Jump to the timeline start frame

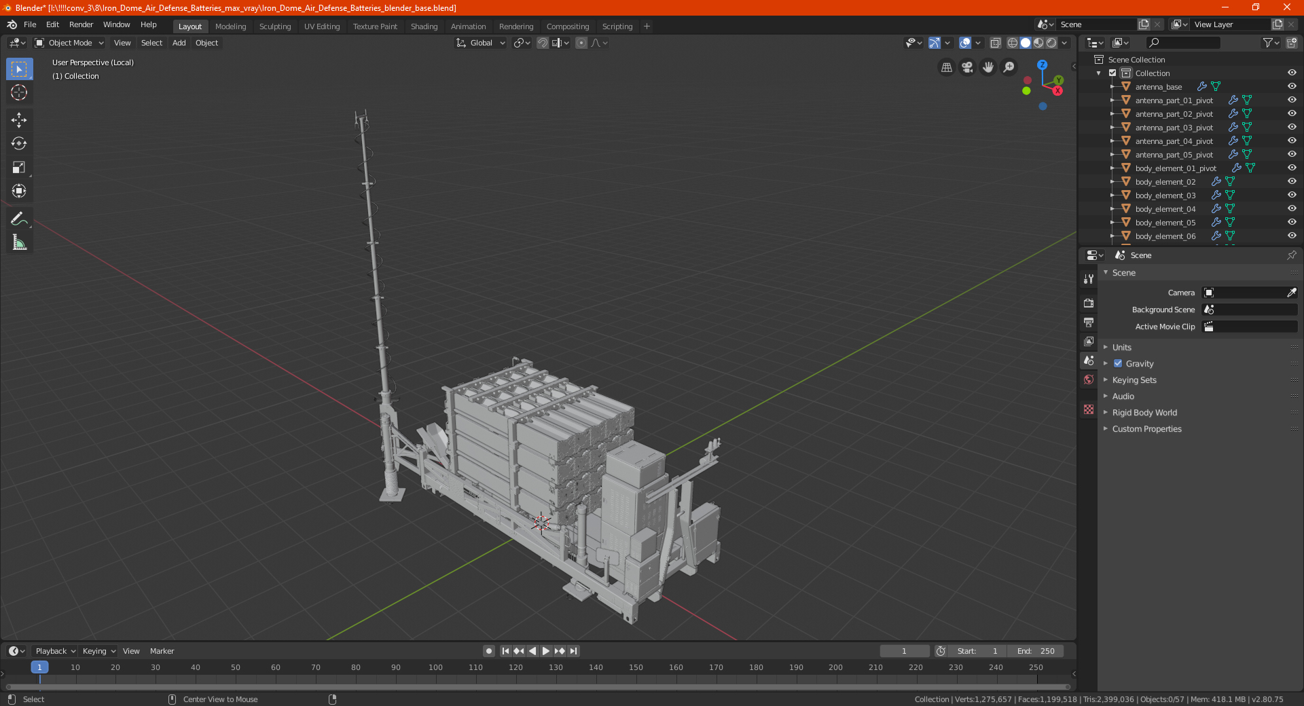tap(505, 651)
